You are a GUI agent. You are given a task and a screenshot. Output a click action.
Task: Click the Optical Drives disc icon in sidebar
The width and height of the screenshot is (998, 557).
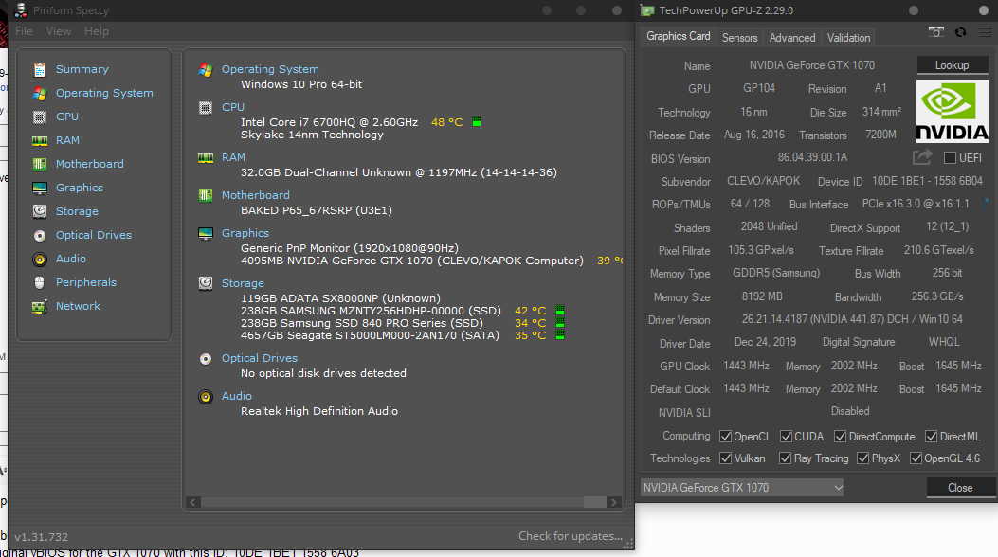pos(40,235)
